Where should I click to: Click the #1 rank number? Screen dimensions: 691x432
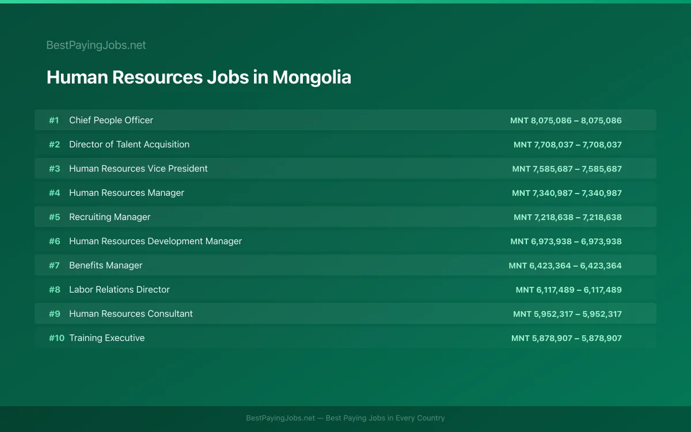(x=54, y=120)
